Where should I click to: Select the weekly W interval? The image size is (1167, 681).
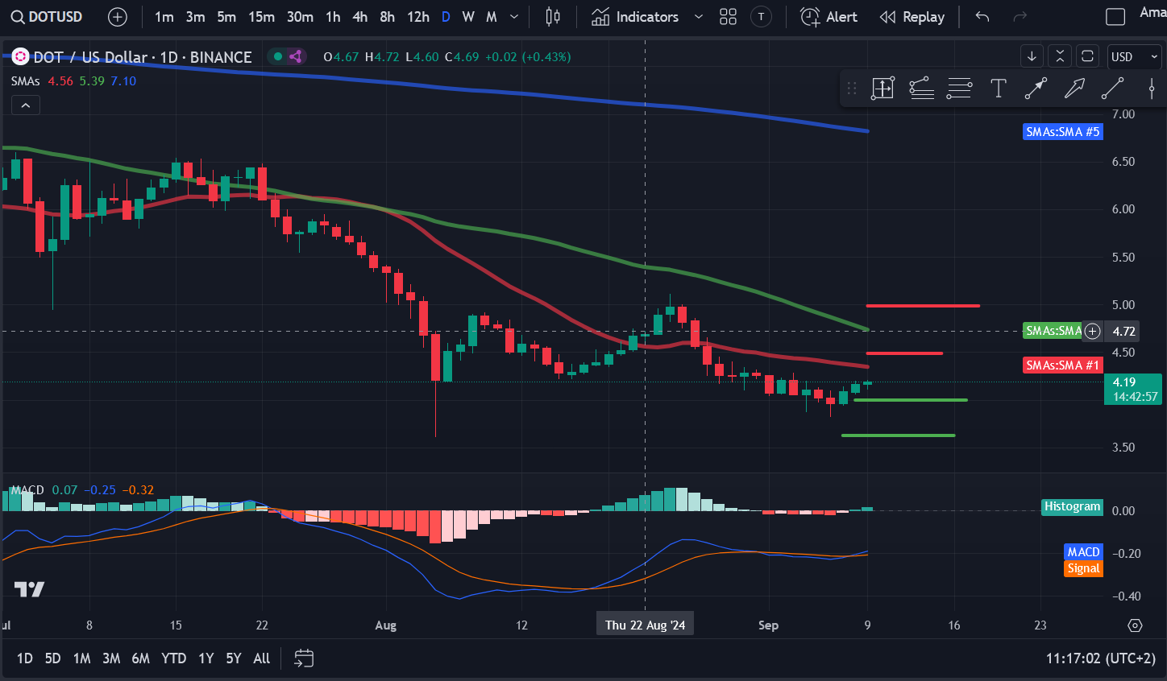(468, 17)
